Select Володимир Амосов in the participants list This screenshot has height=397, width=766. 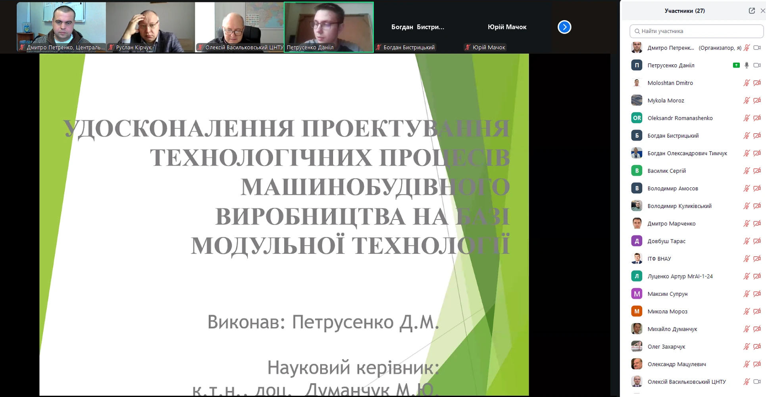672,188
